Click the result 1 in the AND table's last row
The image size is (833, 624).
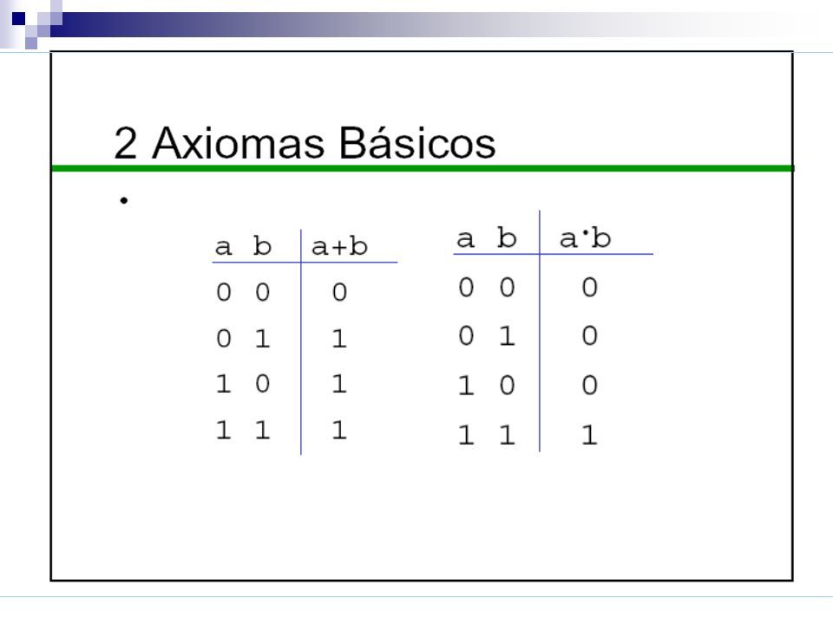589,435
